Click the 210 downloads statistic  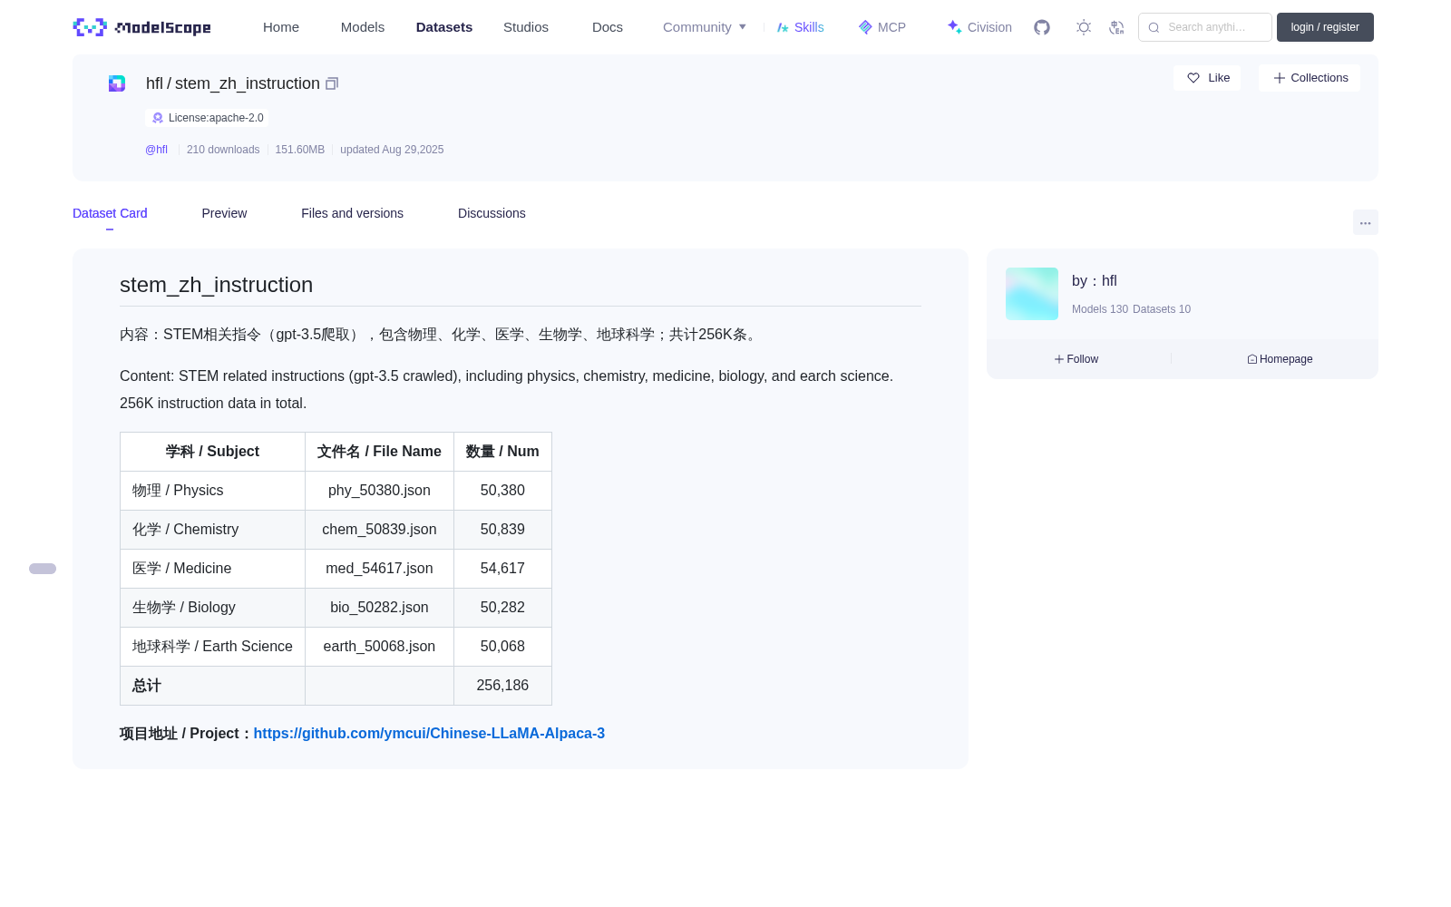(223, 150)
